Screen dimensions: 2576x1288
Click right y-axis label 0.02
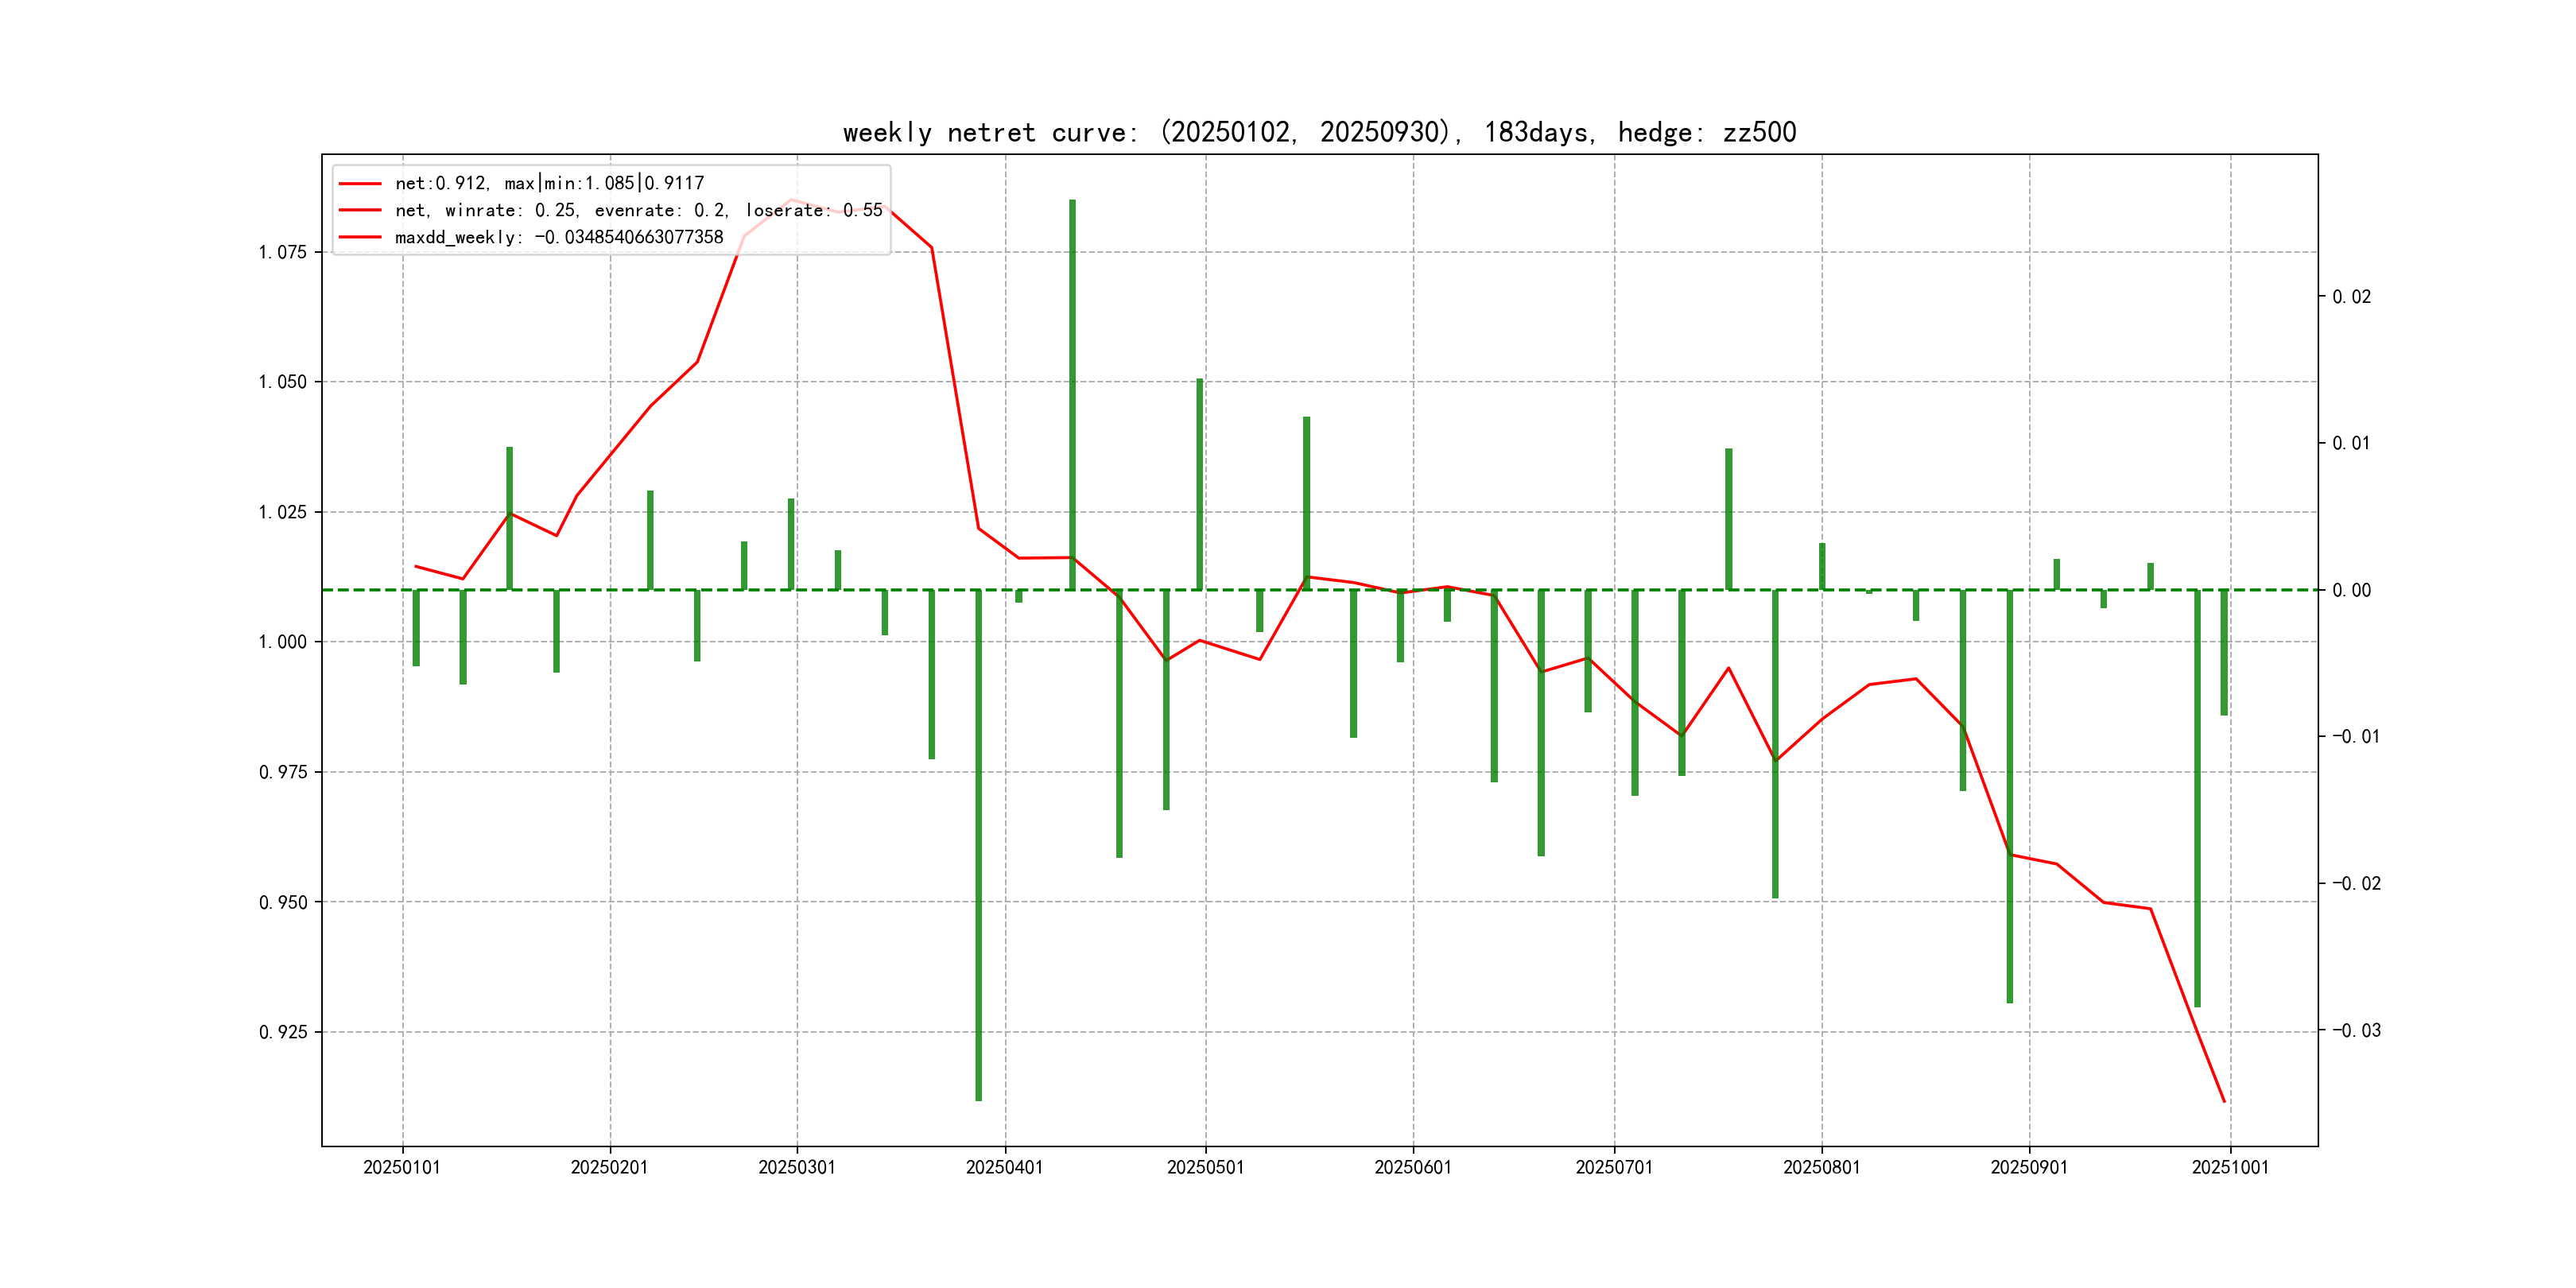point(2351,297)
